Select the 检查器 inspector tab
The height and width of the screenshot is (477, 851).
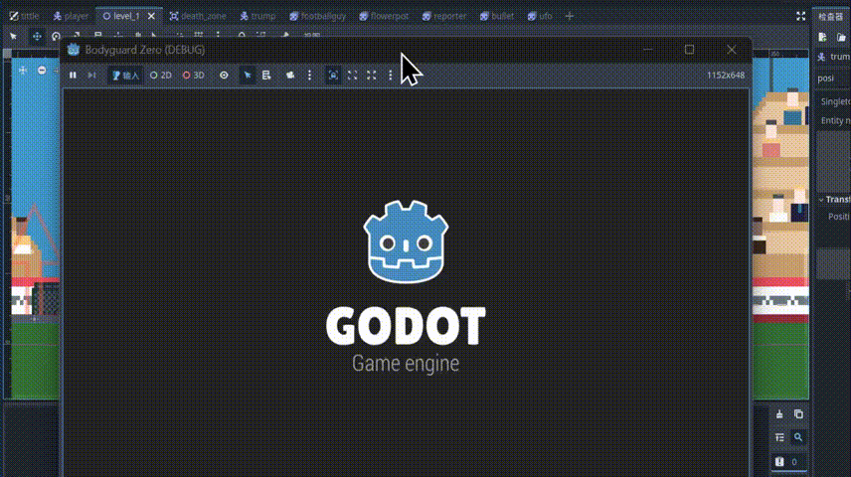coord(831,16)
